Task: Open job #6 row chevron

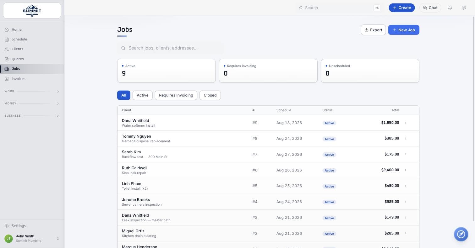Action: (x=406, y=170)
